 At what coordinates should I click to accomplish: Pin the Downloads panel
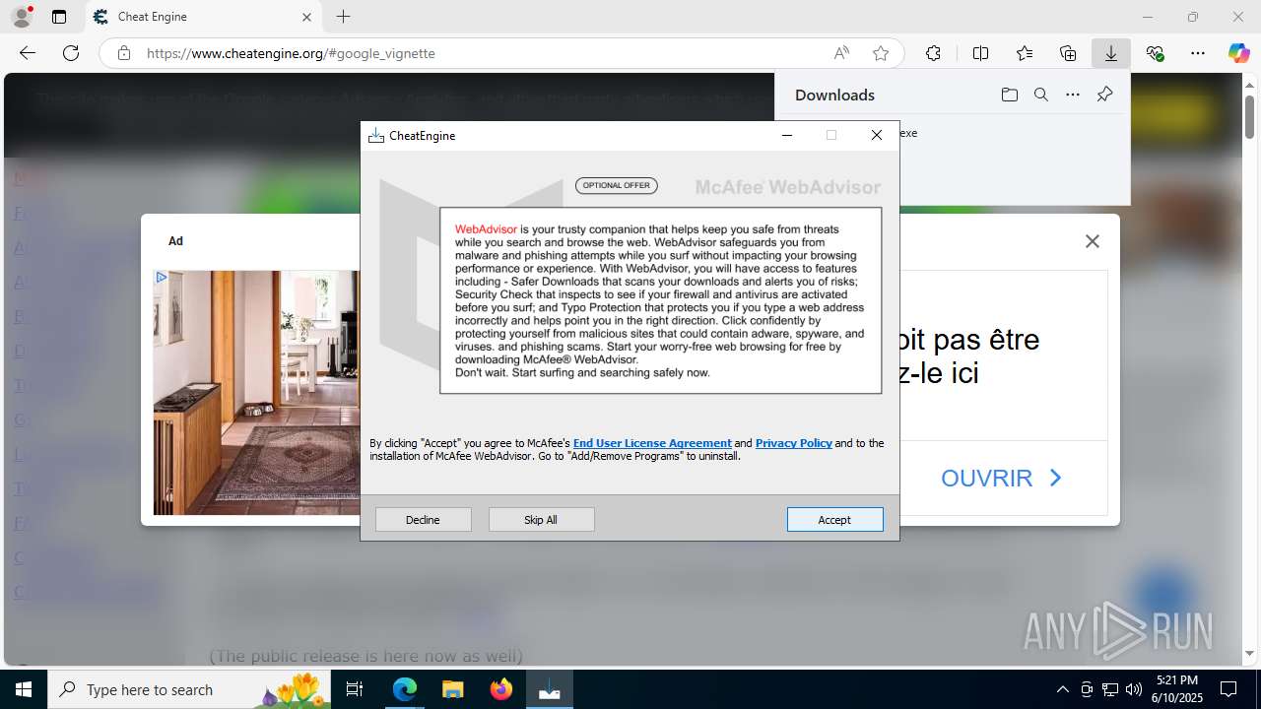tap(1104, 95)
